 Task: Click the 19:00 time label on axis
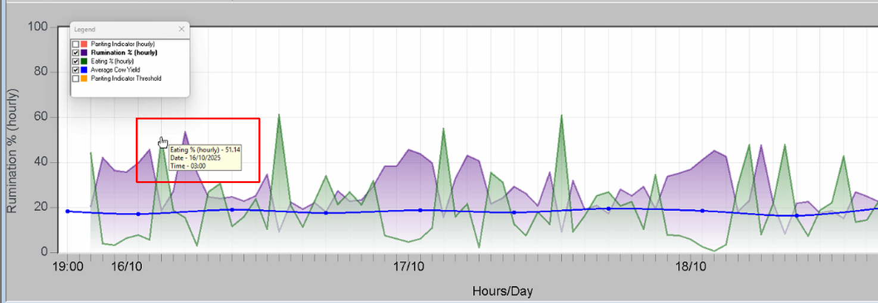(67, 267)
